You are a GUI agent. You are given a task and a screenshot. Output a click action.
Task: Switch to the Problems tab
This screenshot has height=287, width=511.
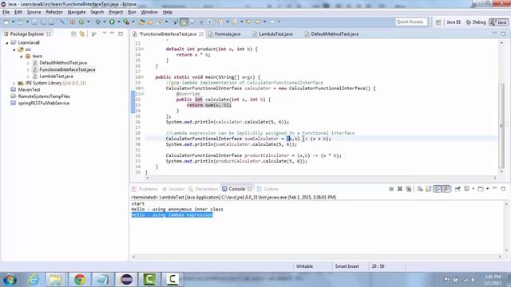(145, 189)
